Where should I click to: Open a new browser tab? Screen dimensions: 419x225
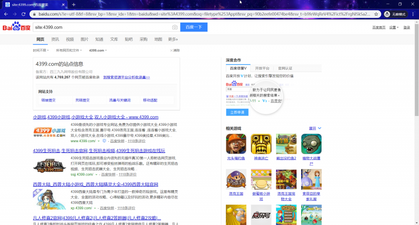click(x=74, y=5)
